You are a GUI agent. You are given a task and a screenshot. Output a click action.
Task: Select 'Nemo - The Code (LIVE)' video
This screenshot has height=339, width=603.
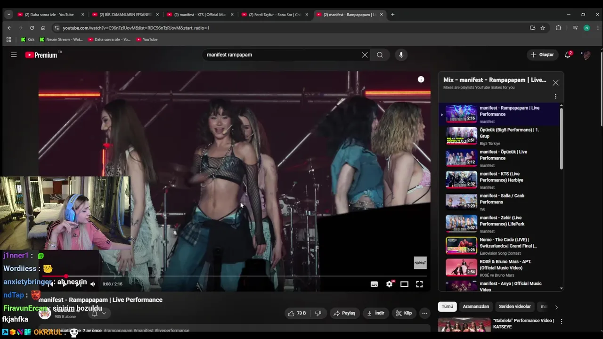click(499, 246)
